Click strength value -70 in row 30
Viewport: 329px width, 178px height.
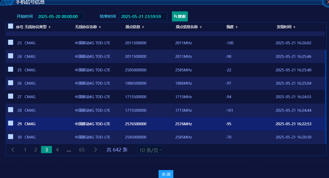pos(228,137)
